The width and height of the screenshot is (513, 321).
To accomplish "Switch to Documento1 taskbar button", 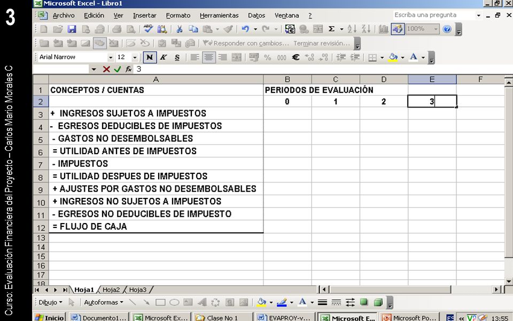I will (99, 317).
